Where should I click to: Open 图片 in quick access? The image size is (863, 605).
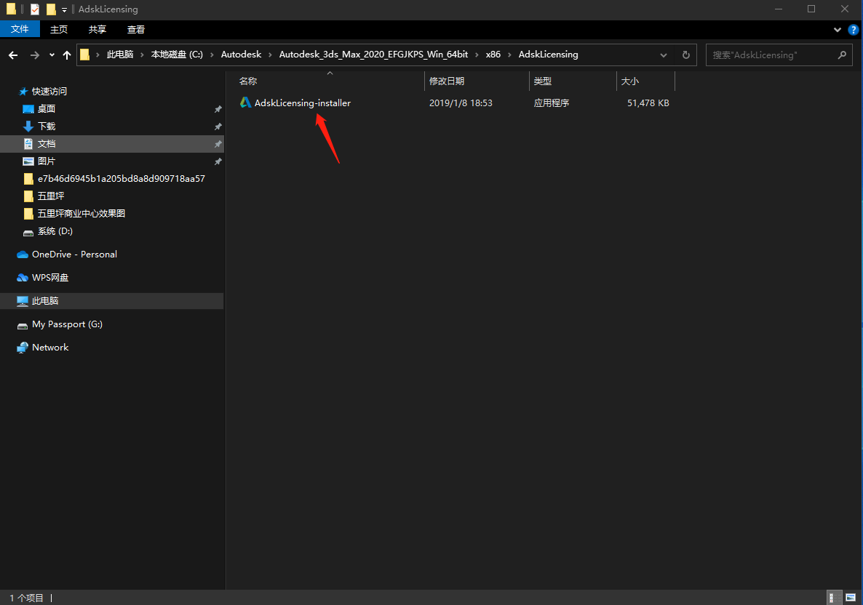coord(47,161)
